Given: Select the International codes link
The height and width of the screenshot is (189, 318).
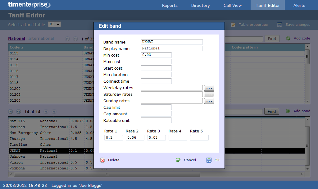Looking at the screenshot, I should point(41,39).
